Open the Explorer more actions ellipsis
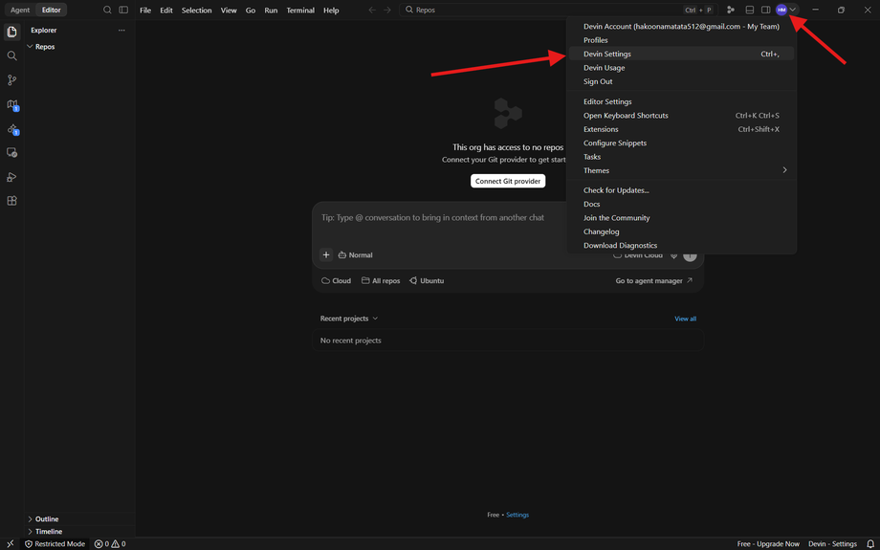 pos(121,31)
